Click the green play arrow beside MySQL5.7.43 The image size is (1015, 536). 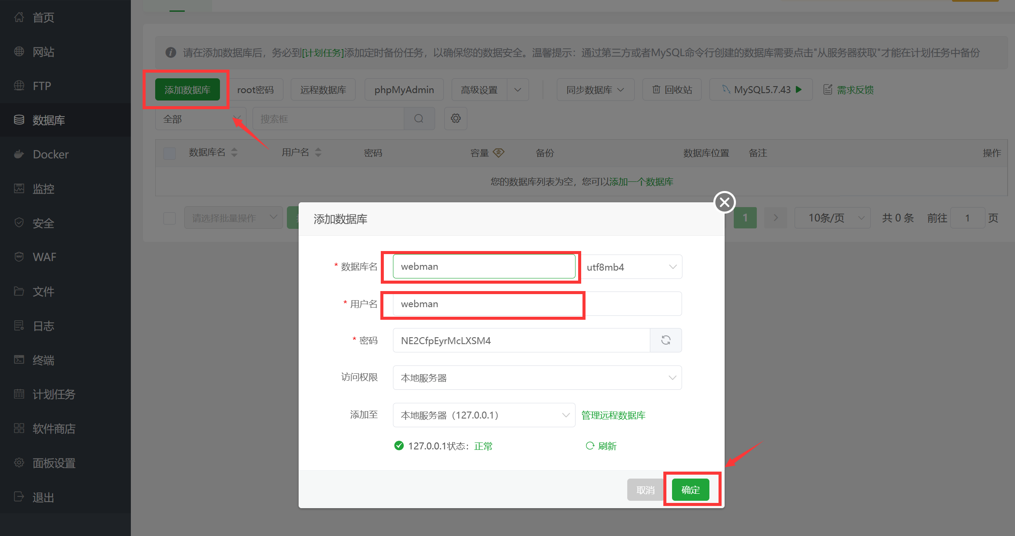point(799,90)
